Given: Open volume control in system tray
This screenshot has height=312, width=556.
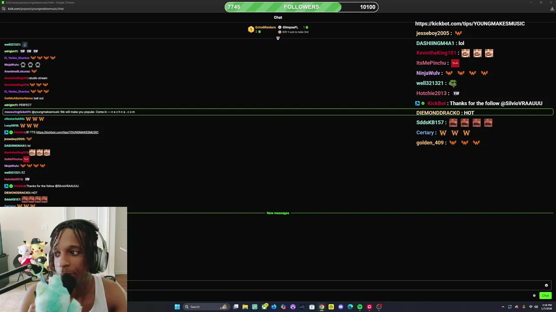Looking at the screenshot, I should click(x=536, y=307).
